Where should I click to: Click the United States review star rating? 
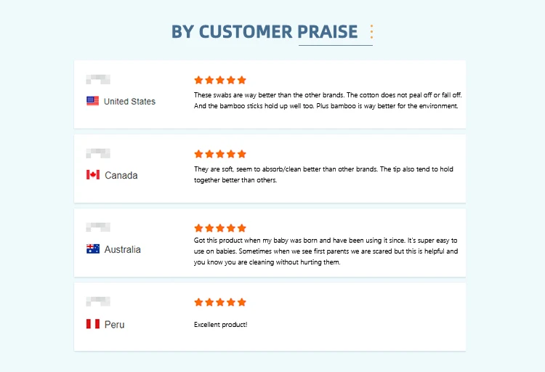coord(220,81)
